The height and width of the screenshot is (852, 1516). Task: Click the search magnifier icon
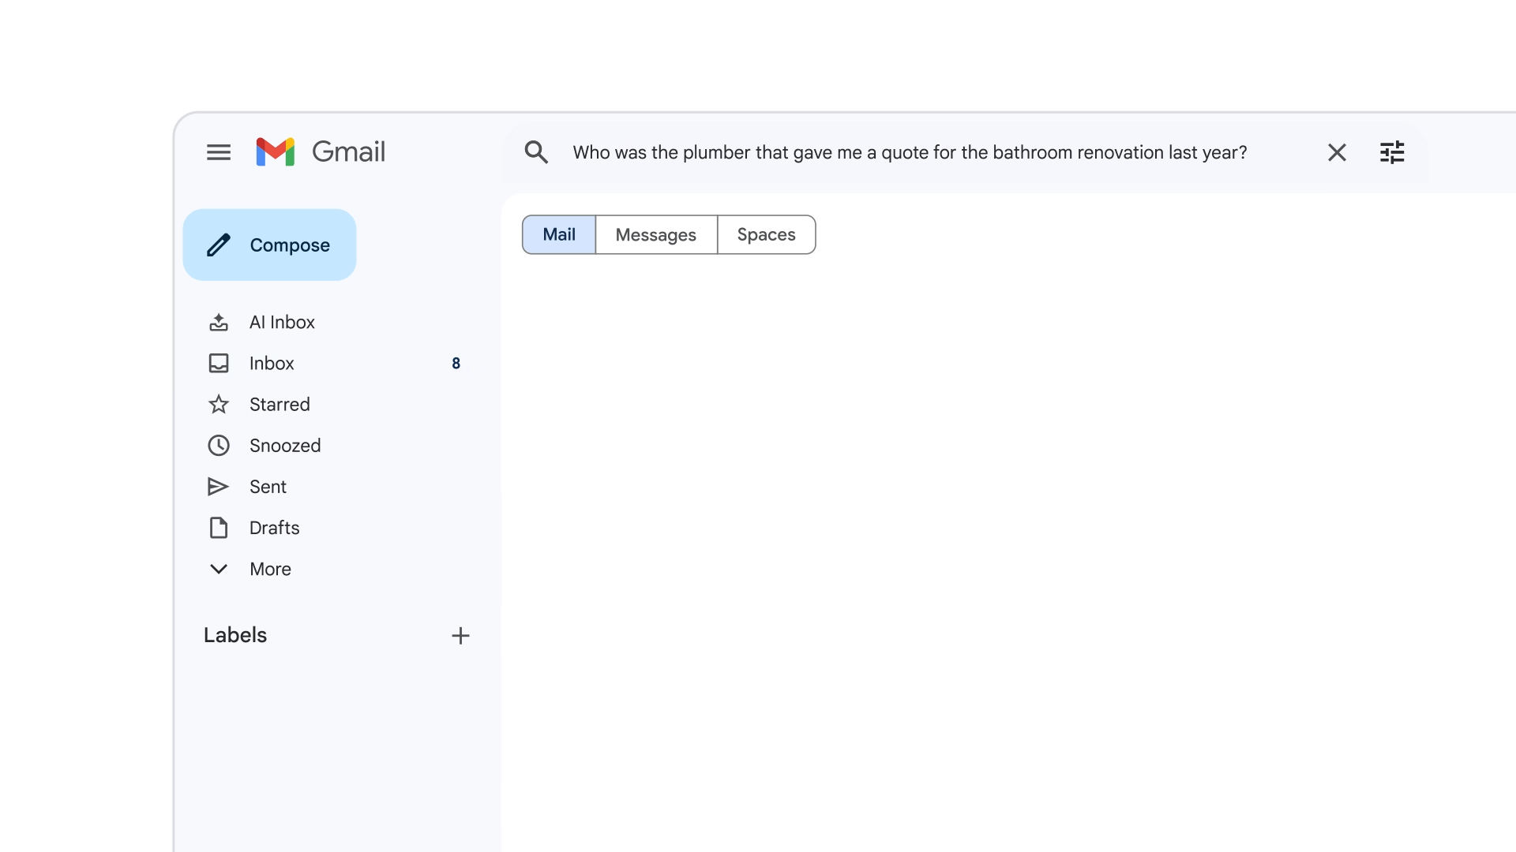tap(536, 152)
